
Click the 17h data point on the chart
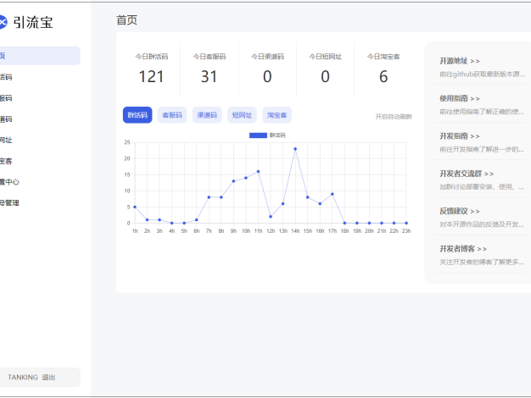click(x=333, y=194)
